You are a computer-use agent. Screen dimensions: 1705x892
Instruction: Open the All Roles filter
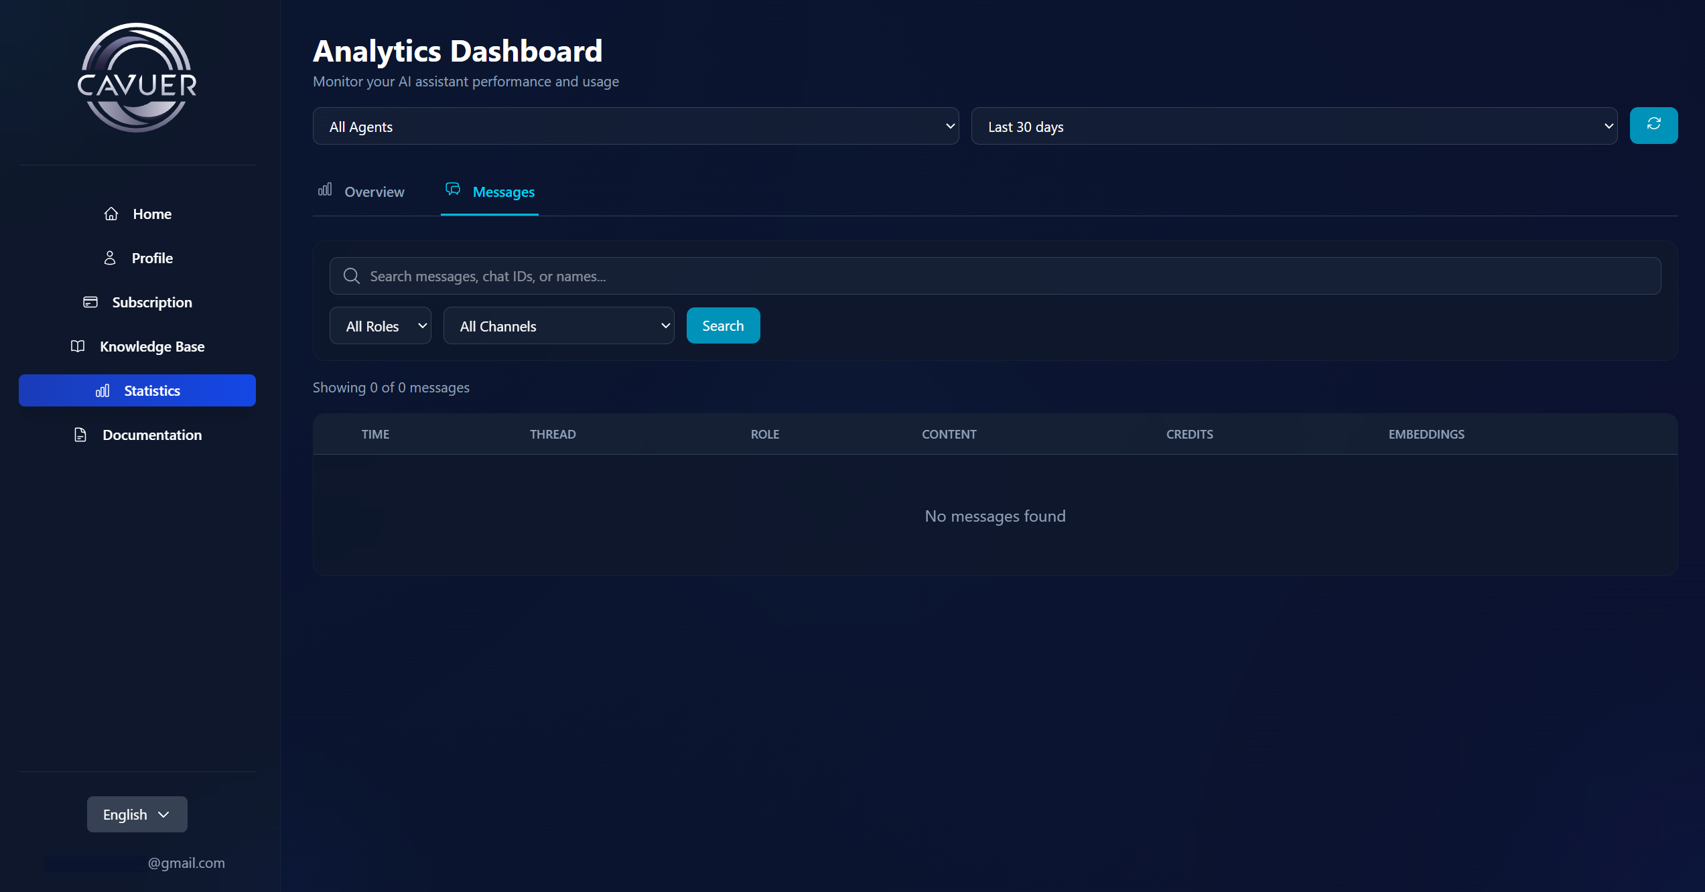coord(380,325)
